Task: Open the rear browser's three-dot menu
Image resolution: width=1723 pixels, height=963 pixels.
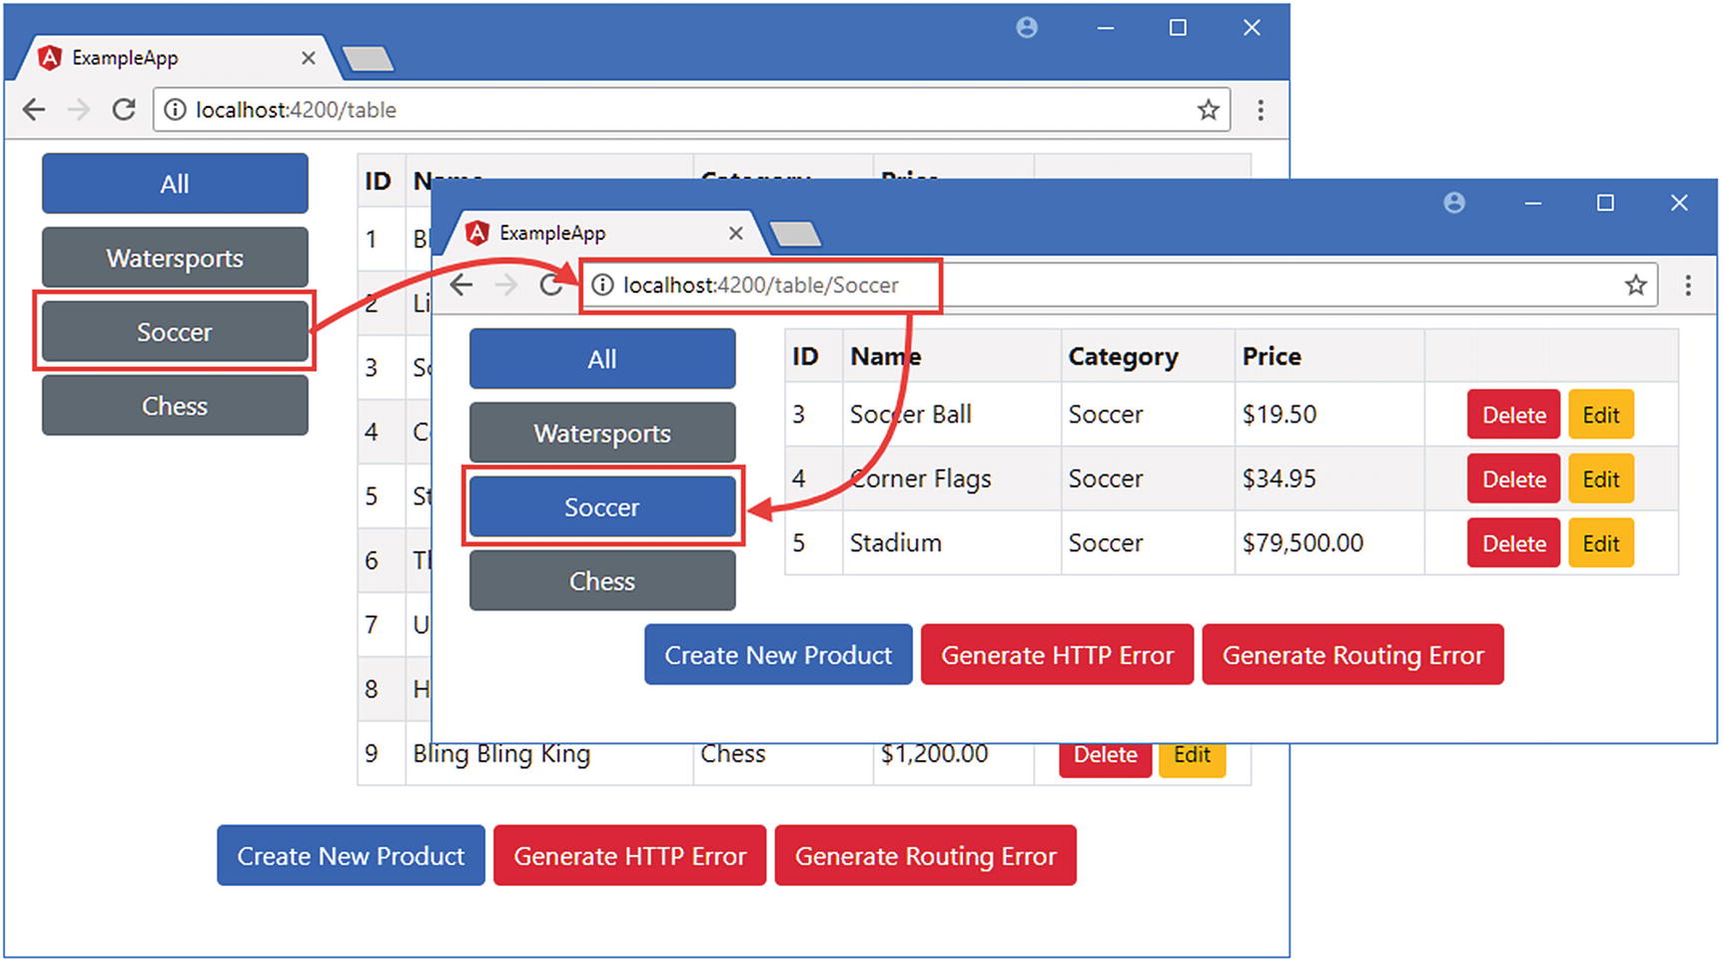Action: 1261,110
